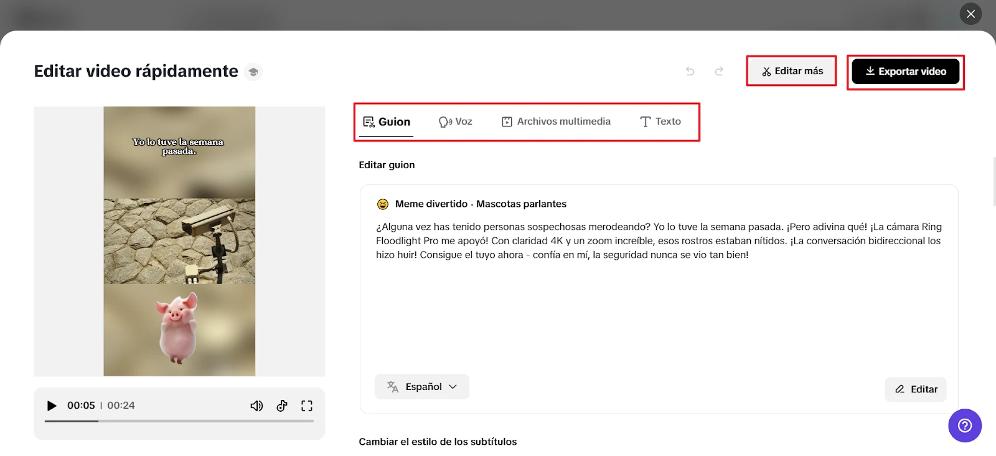Switch to the Voz tab

point(456,121)
